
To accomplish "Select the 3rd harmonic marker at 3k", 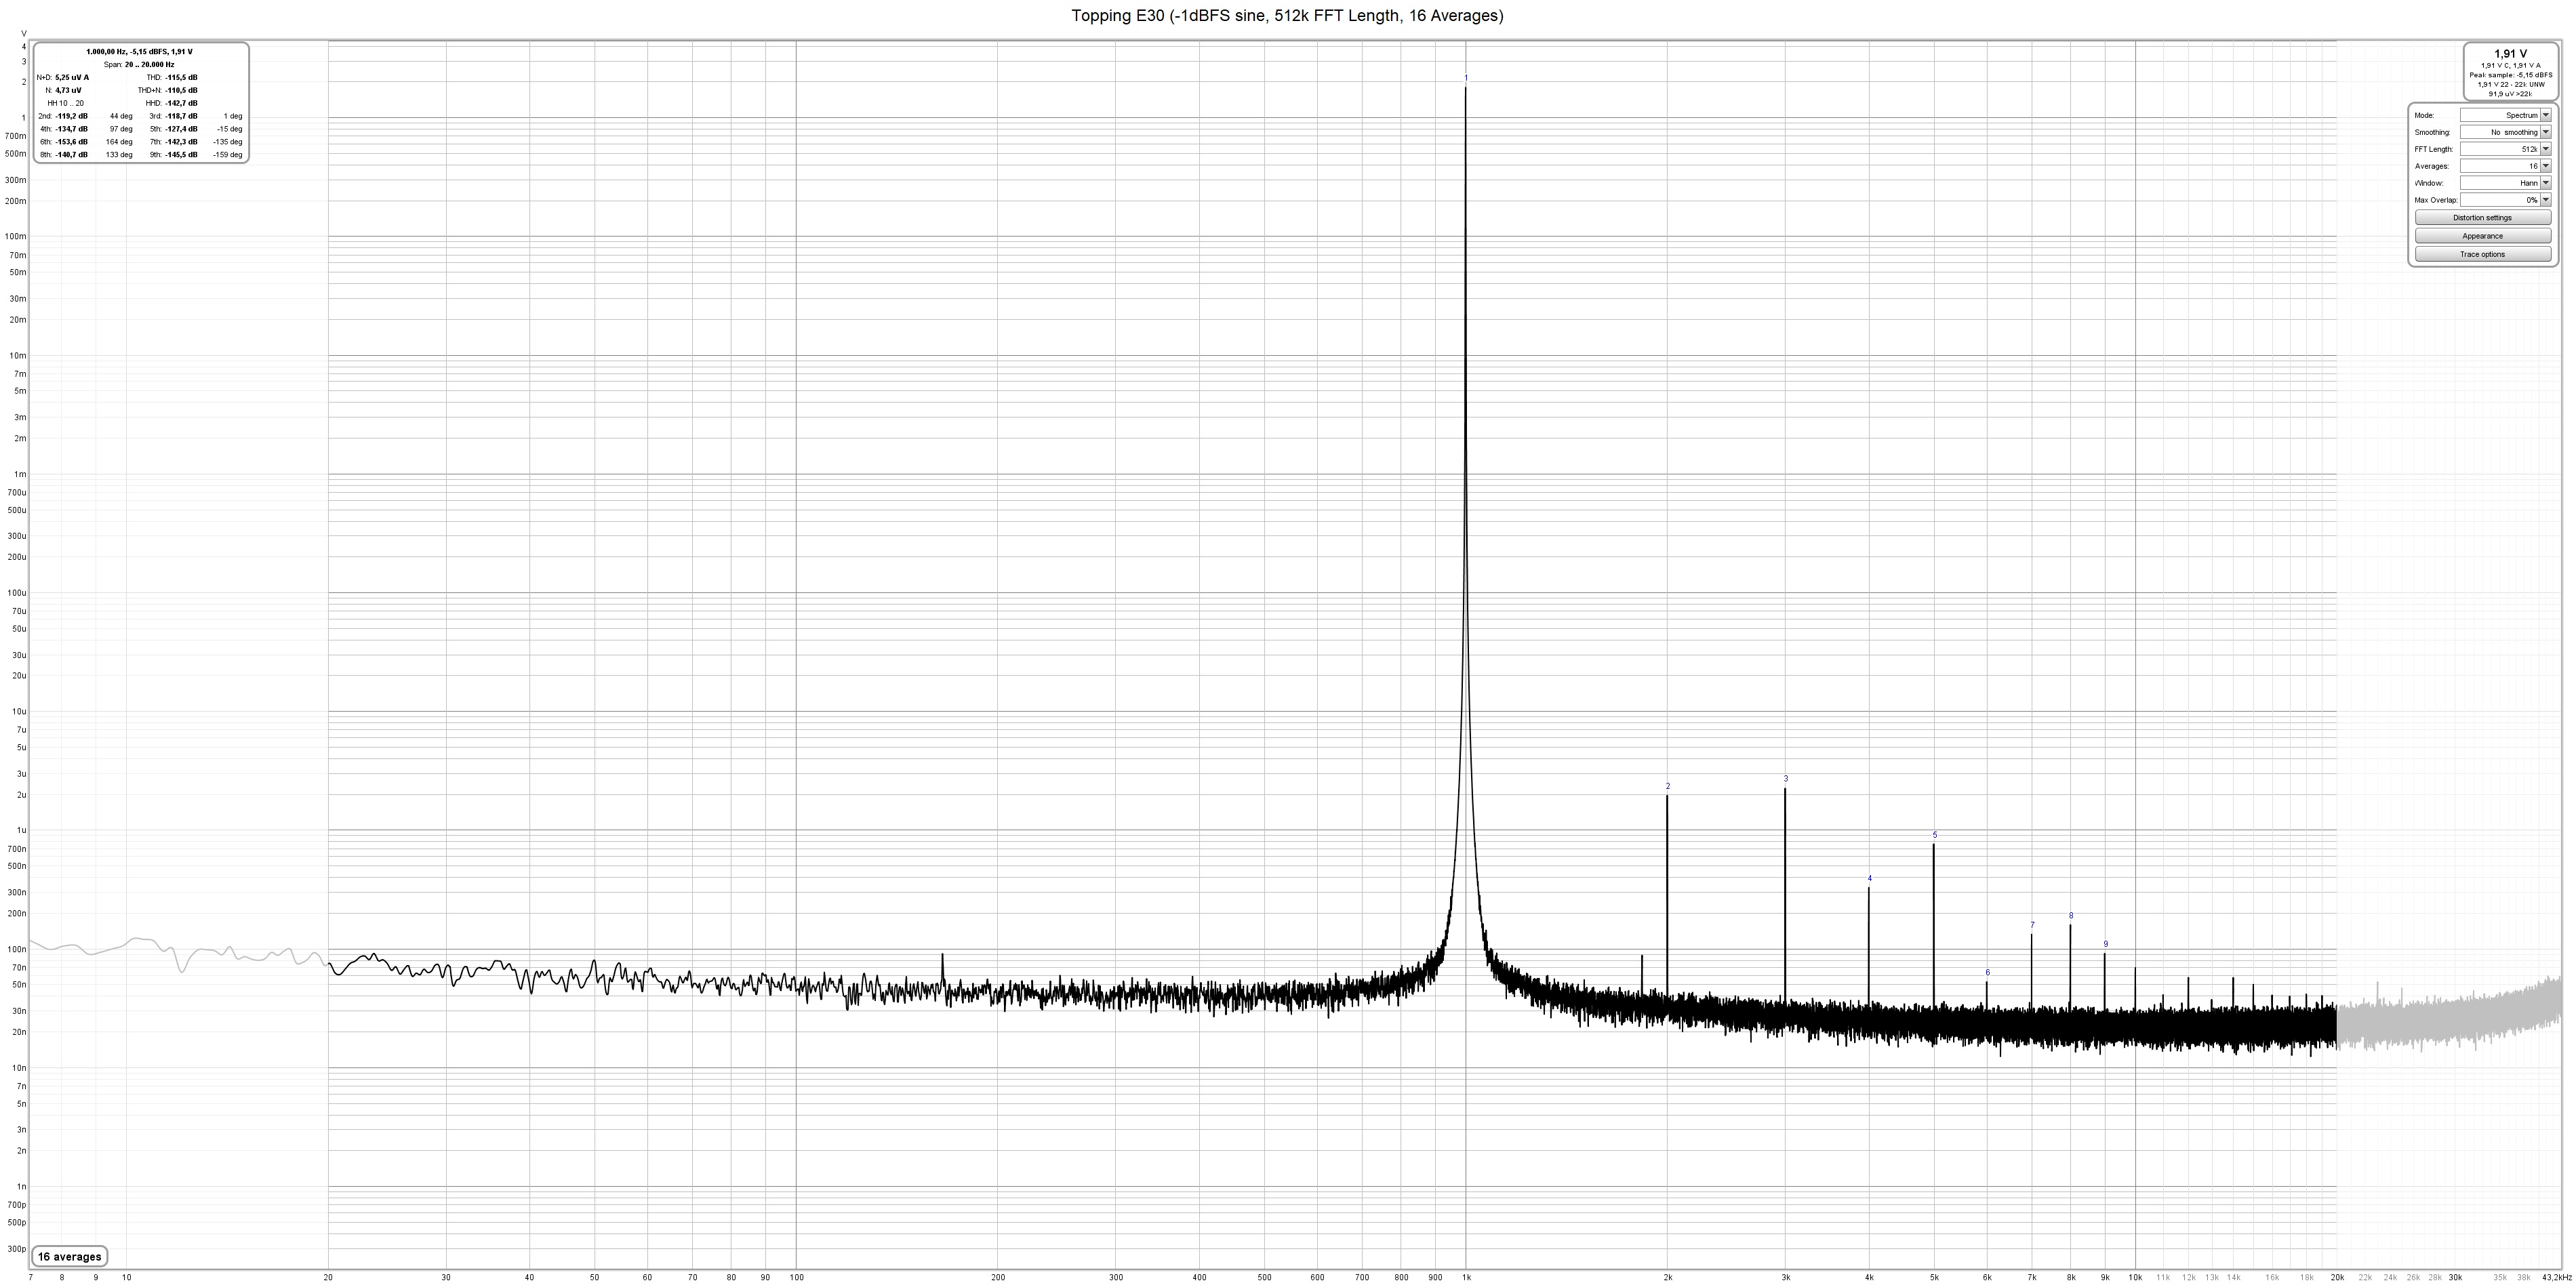I will [x=1785, y=779].
